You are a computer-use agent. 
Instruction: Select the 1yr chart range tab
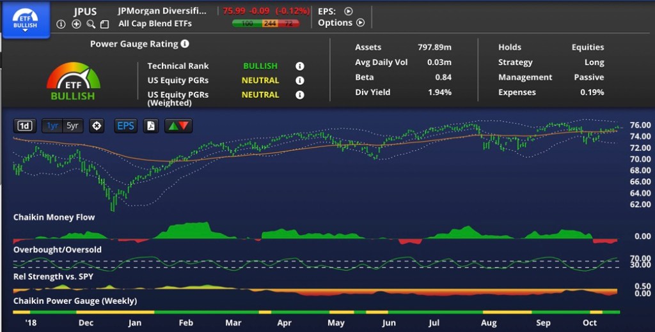[x=52, y=126]
